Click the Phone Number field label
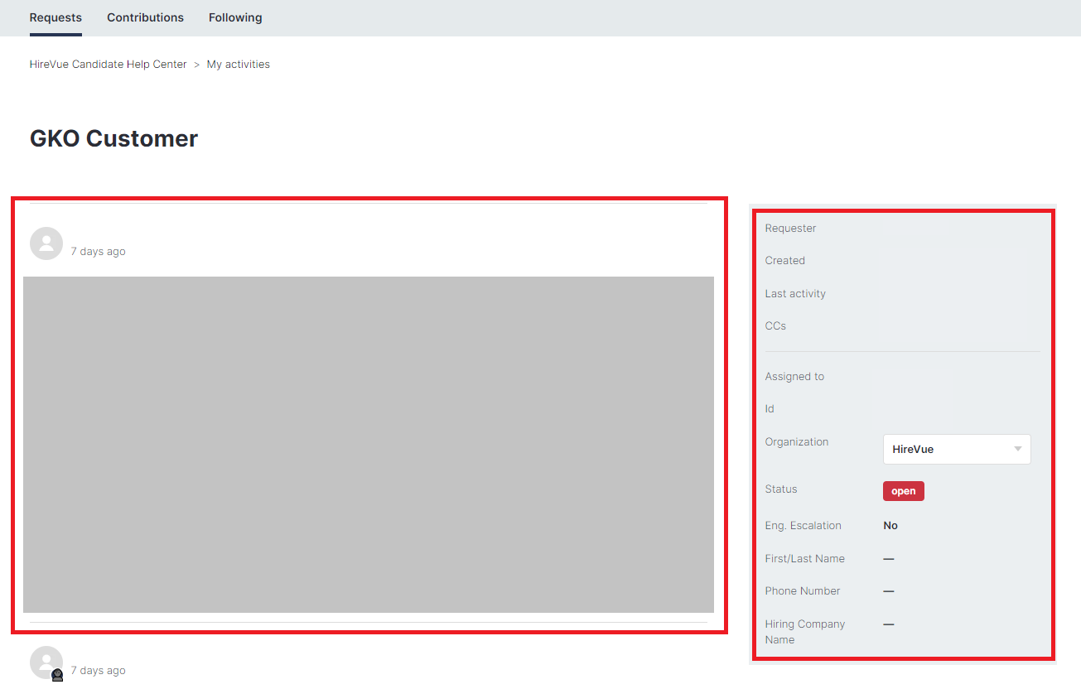 coord(802,591)
